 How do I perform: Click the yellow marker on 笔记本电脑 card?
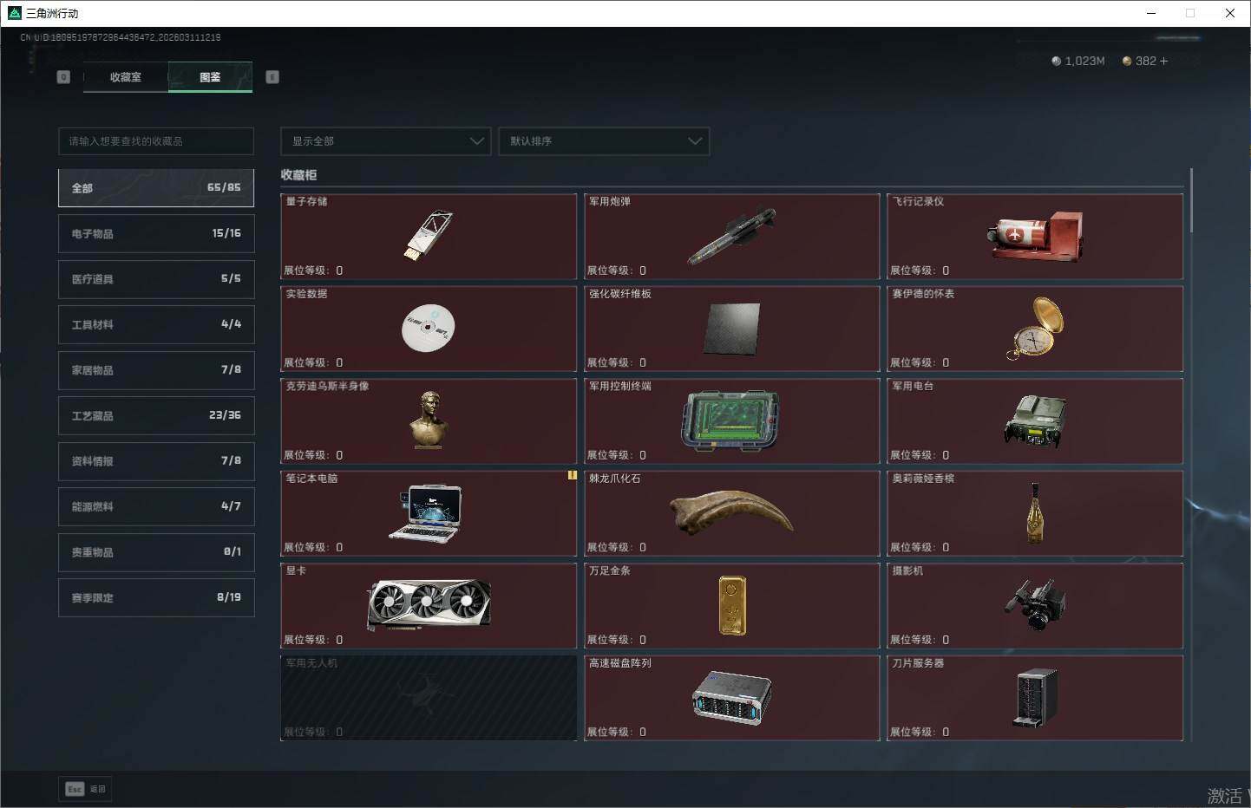pos(572,475)
